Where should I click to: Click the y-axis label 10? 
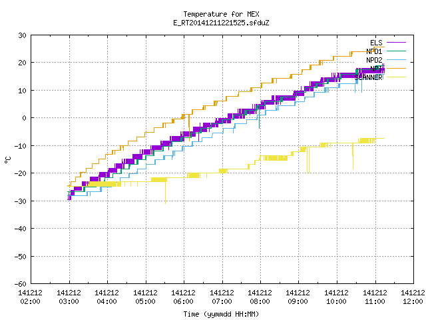coord(22,91)
